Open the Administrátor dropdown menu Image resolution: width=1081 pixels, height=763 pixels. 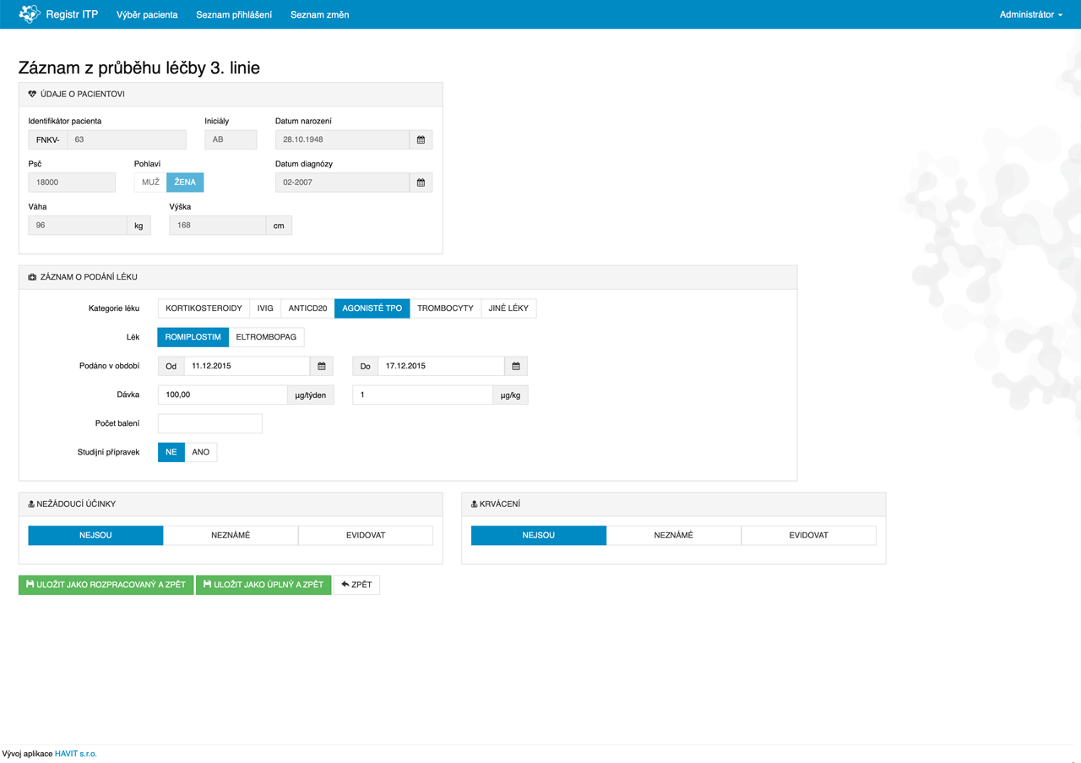coord(1031,14)
